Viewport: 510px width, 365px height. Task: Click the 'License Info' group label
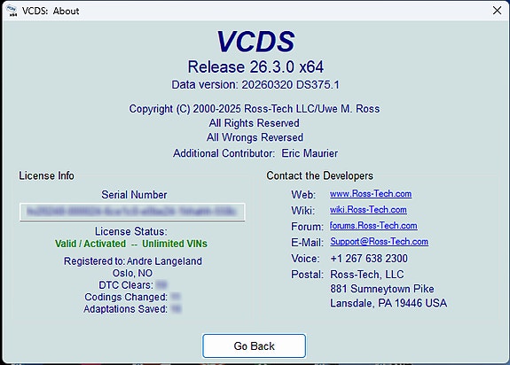click(46, 175)
